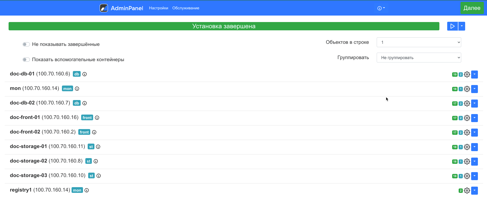Image resolution: width=487 pixels, height=197 pixels.
Task: Open the "Группировать" dropdown
Action: [x=419, y=58]
